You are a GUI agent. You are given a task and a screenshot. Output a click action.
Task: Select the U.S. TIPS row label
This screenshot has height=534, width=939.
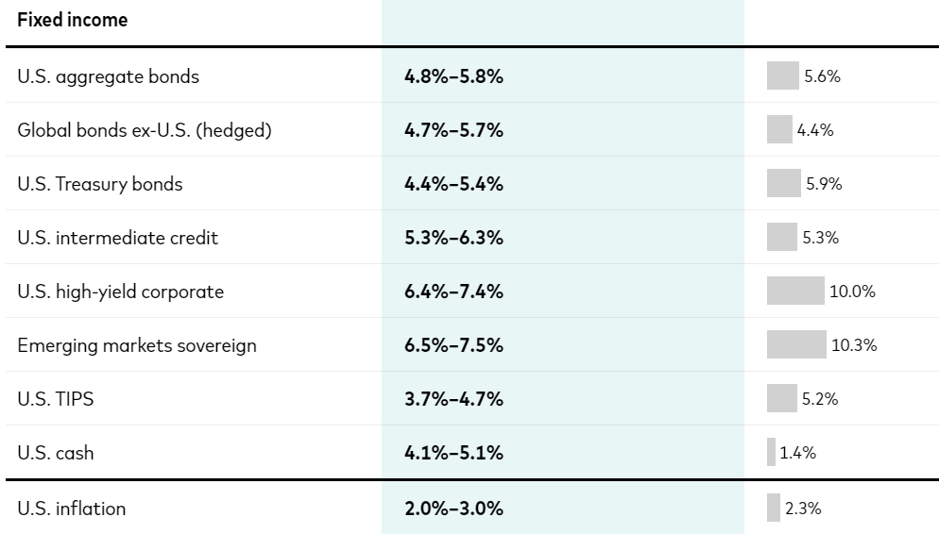(x=55, y=399)
